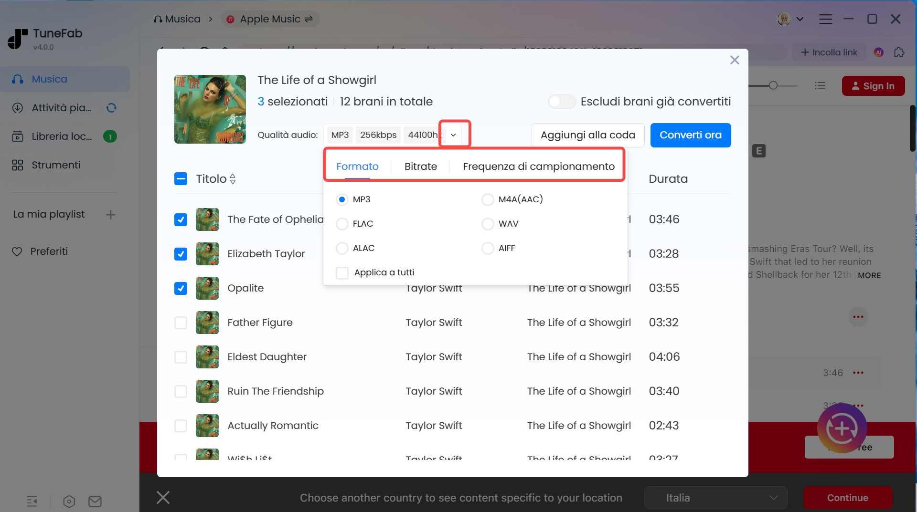Click the Converti ora button
The height and width of the screenshot is (512, 917).
pos(690,135)
